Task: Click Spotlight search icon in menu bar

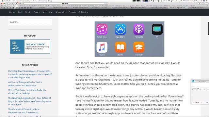Action: point(201,1)
